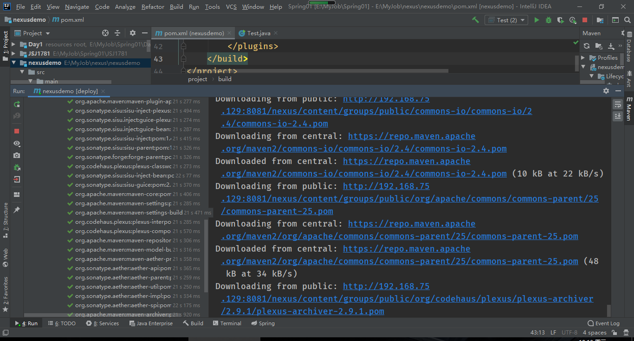Click the Run with Coverage icon
The width and height of the screenshot is (634, 341).
click(561, 20)
